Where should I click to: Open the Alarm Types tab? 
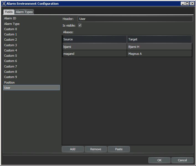coord(24,12)
